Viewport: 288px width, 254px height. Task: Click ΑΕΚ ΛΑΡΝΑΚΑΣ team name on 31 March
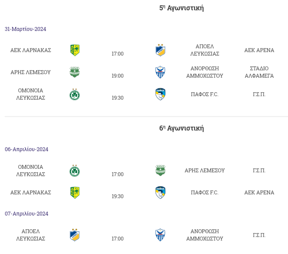(31, 50)
